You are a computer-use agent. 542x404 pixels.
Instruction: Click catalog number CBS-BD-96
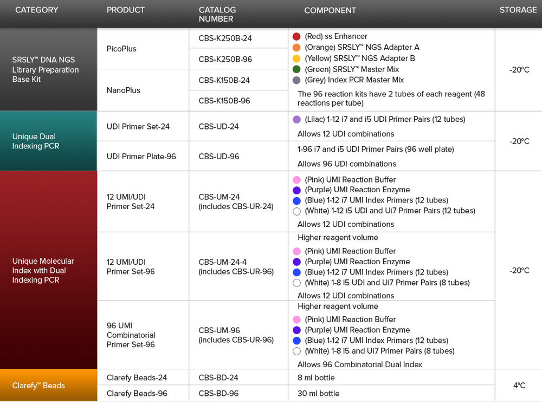coord(218,393)
